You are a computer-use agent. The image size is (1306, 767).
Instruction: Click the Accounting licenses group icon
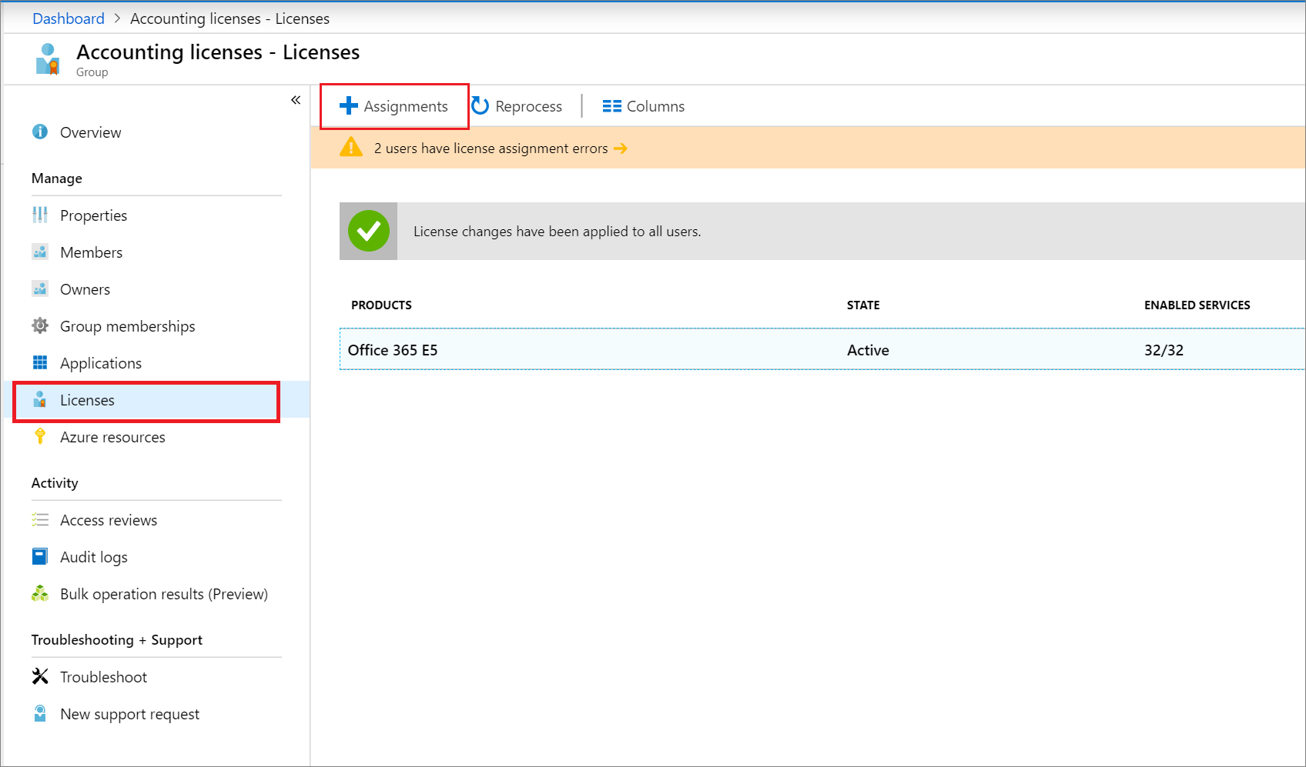point(48,59)
